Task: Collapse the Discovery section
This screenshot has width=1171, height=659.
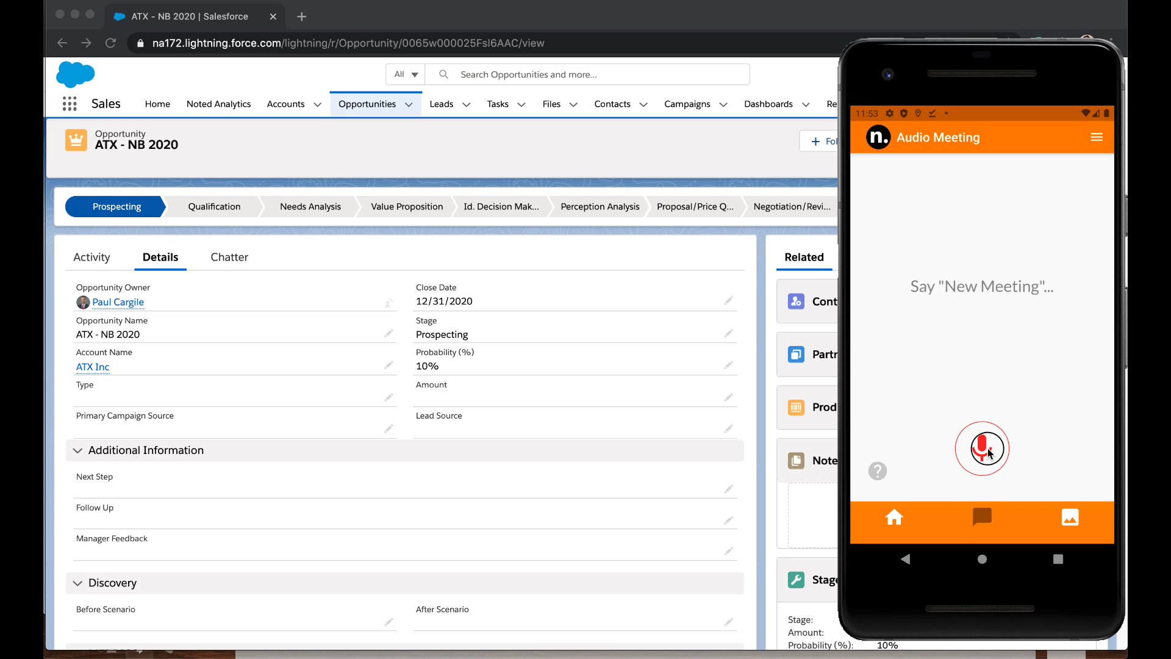Action: [77, 583]
